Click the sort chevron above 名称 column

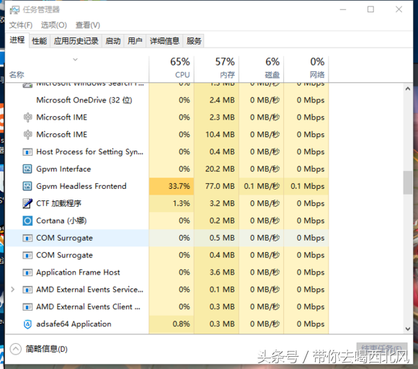(x=76, y=59)
